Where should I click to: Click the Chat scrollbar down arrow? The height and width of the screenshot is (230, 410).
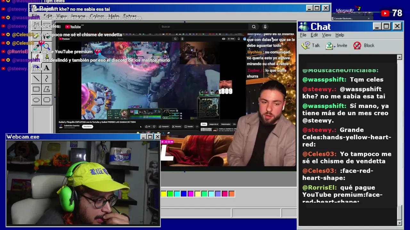pos(399,223)
